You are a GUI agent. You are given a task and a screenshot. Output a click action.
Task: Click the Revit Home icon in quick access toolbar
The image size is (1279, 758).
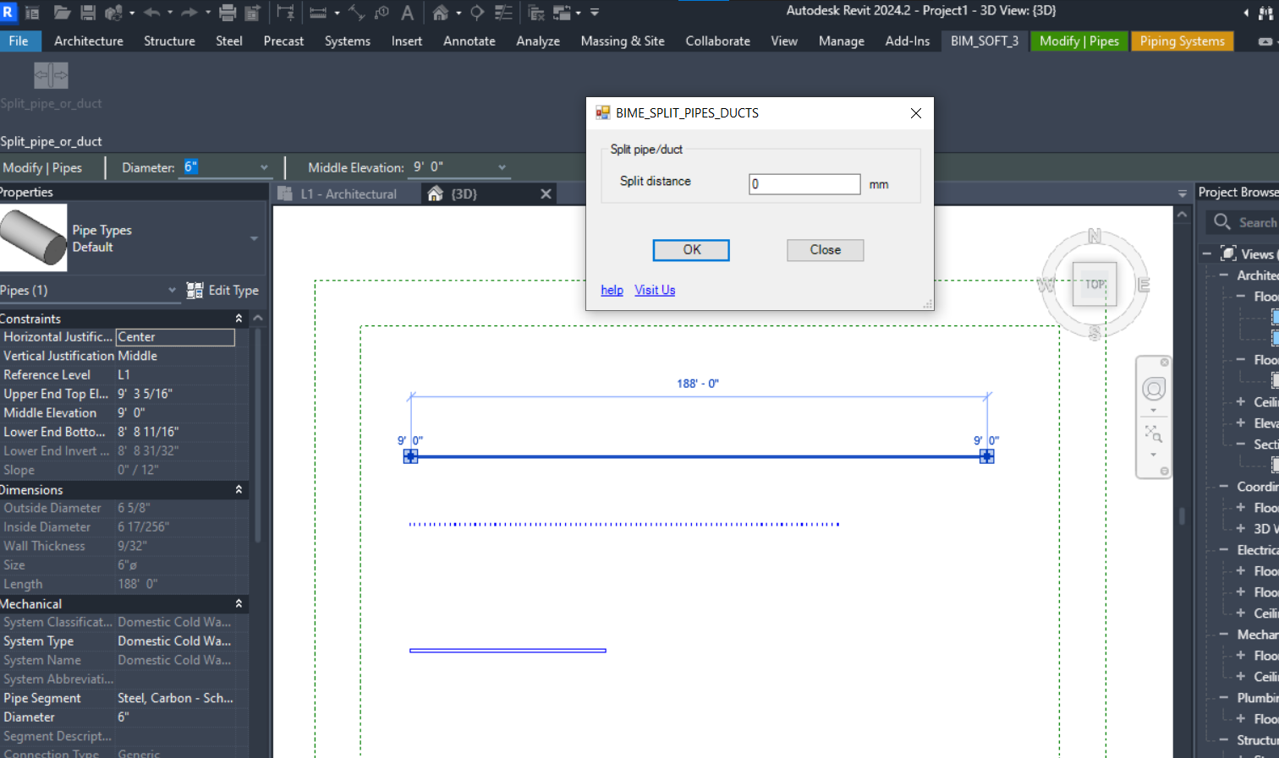click(33, 13)
